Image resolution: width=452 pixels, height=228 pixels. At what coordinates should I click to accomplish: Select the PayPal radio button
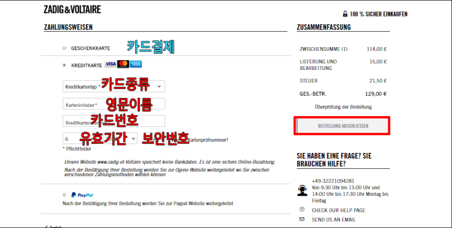(x=64, y=195)
